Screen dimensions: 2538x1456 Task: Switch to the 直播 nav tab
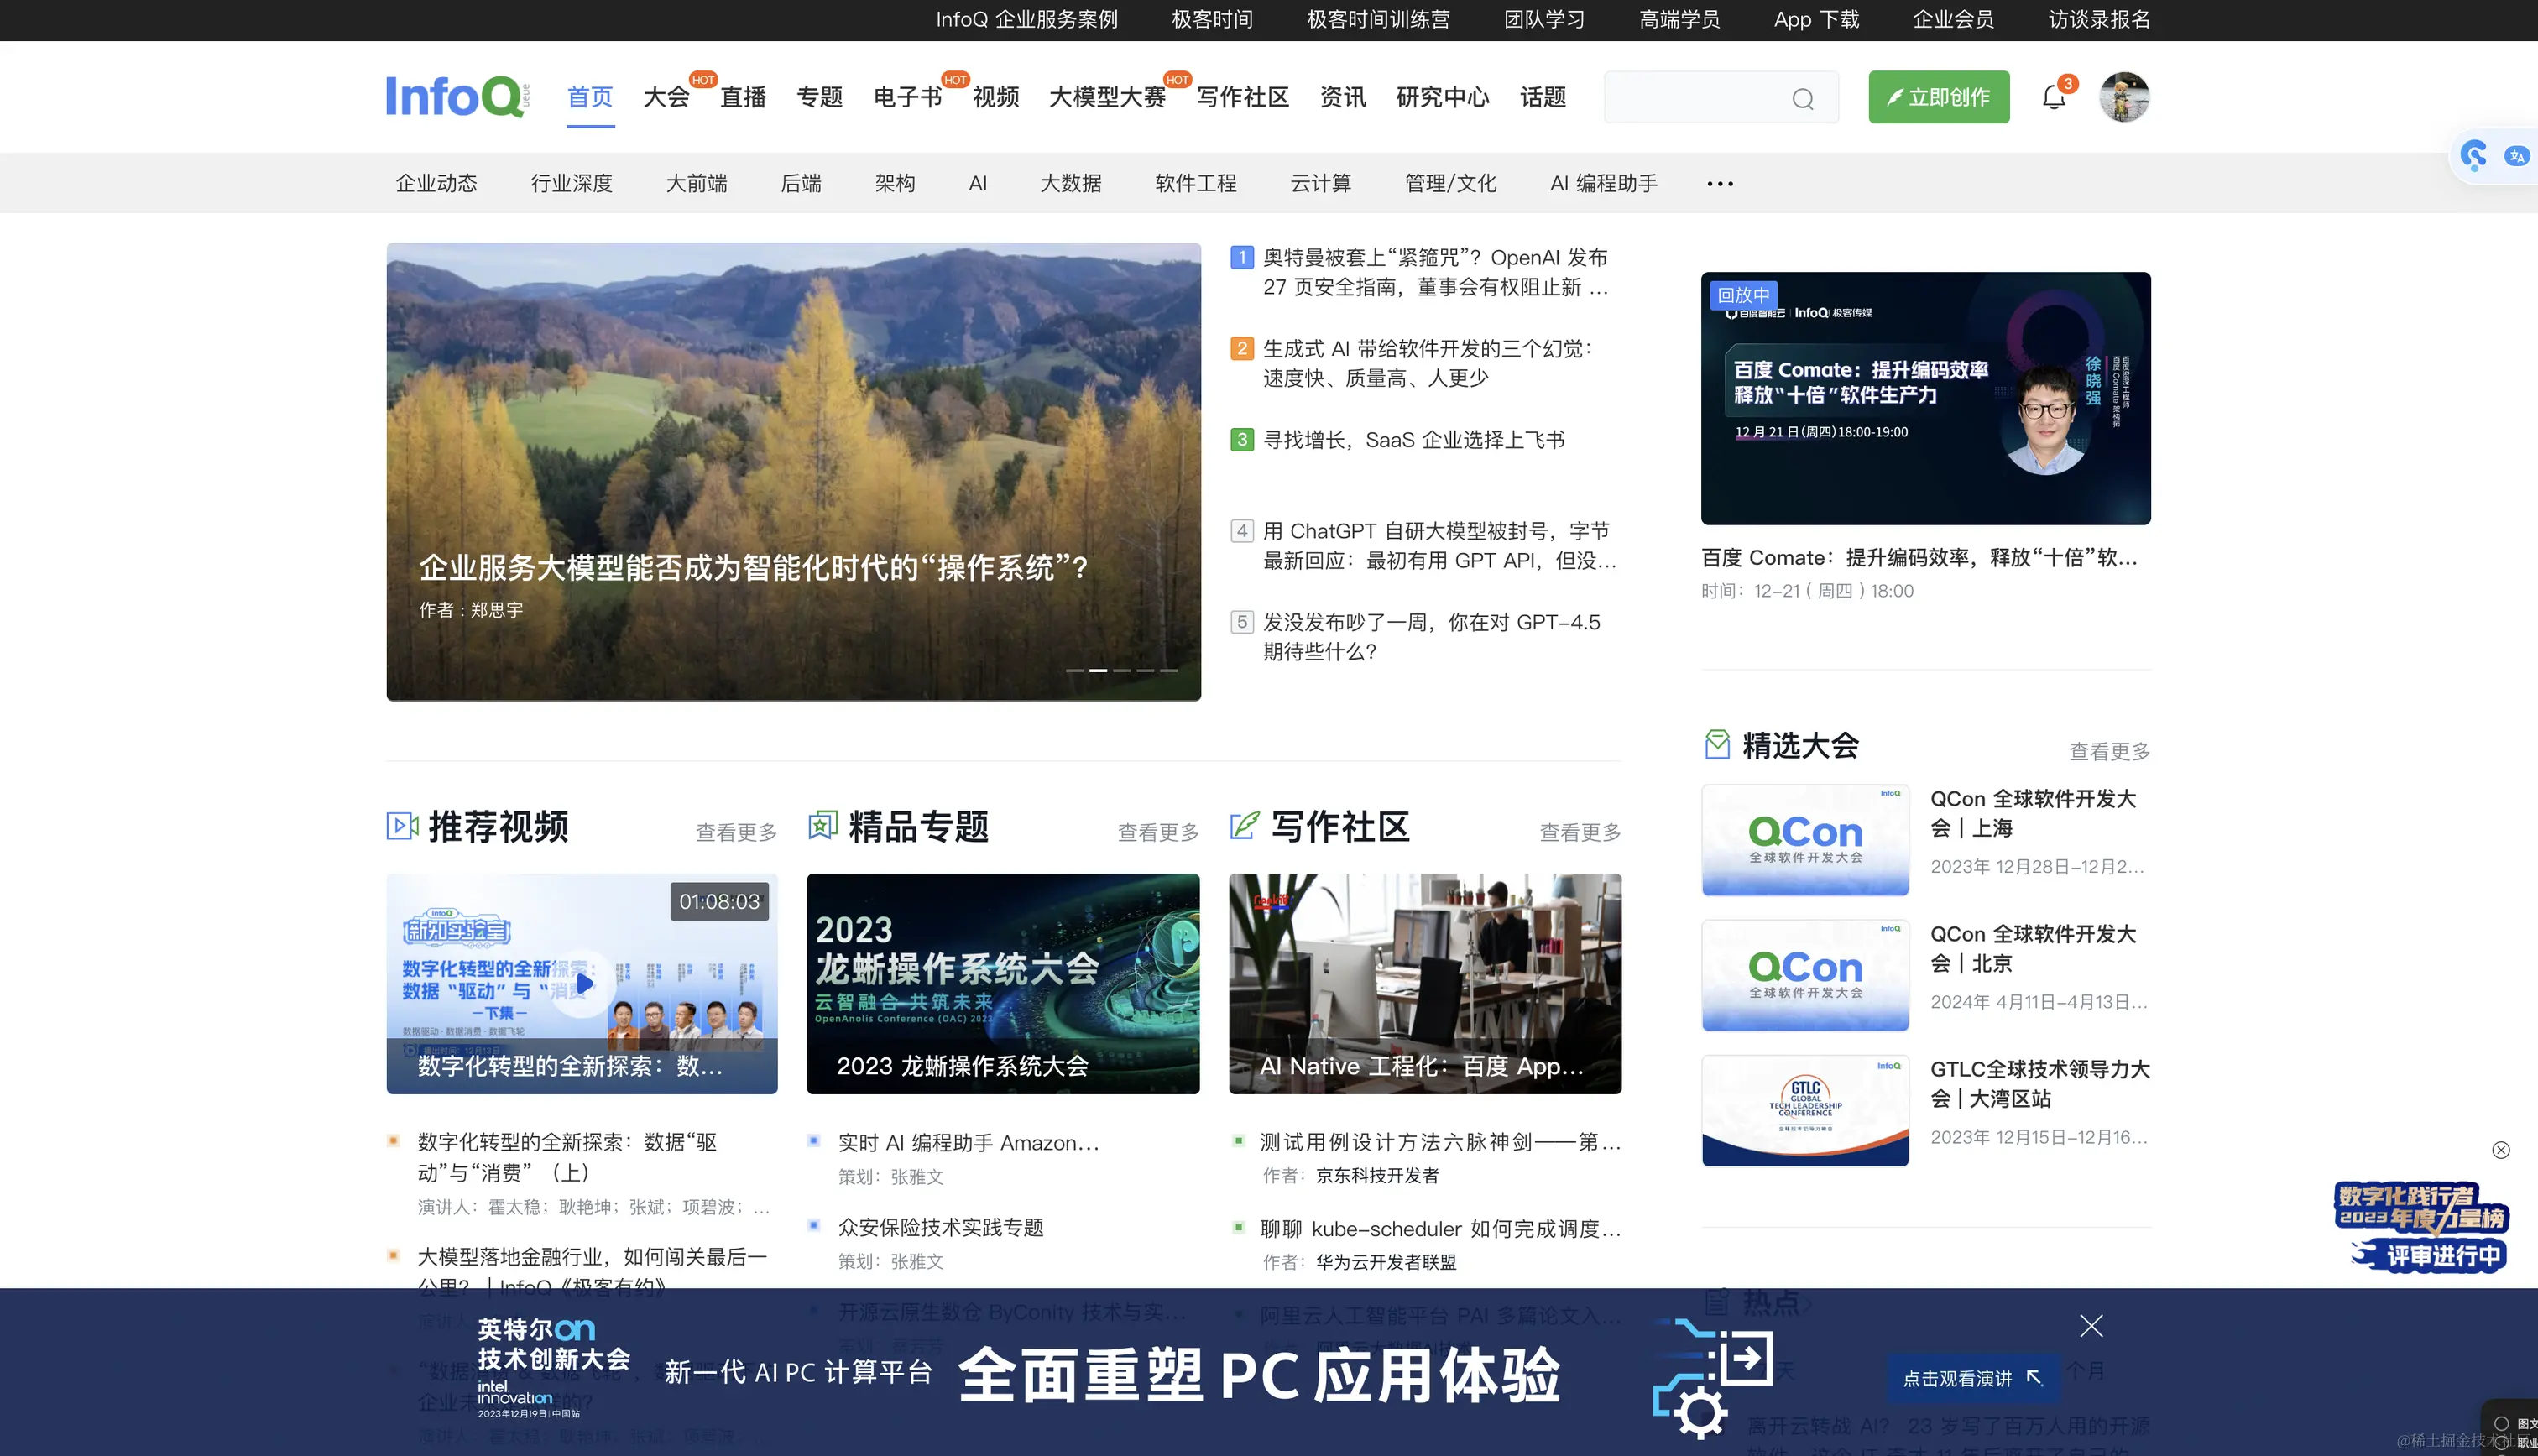743,97
